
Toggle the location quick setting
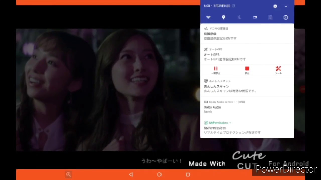click(224, 17)
